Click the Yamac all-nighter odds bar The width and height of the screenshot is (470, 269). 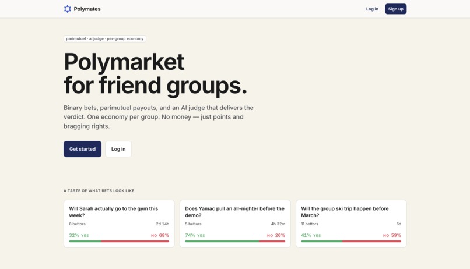coord(235,241)
